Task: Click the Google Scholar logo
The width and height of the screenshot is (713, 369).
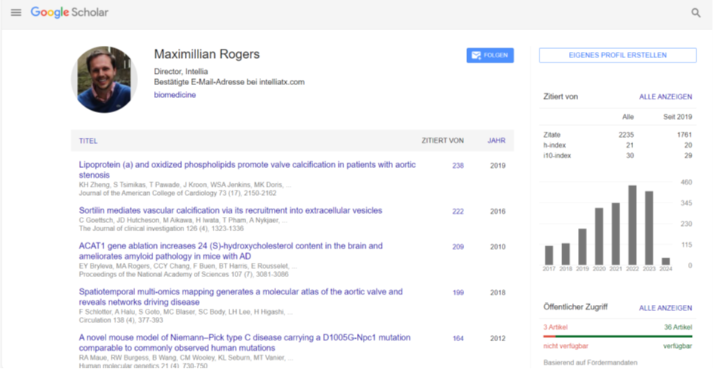Action: coord(69,12)
